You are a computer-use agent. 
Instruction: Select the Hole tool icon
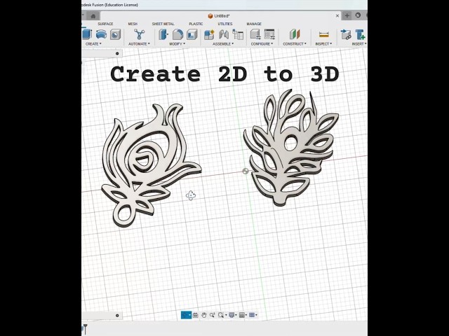[x=115, y=34]
